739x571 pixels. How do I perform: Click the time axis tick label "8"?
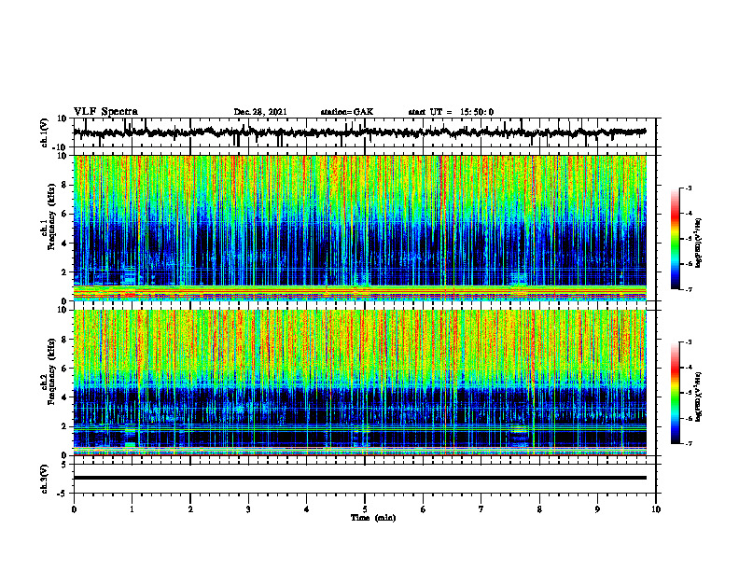click(x=539, y=509)
